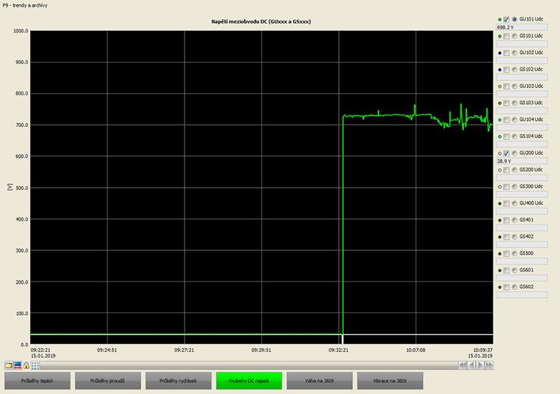Viewport: 560px width, 394px height.
Task: Step back with the single left arrow
Action: coord(471,365)
